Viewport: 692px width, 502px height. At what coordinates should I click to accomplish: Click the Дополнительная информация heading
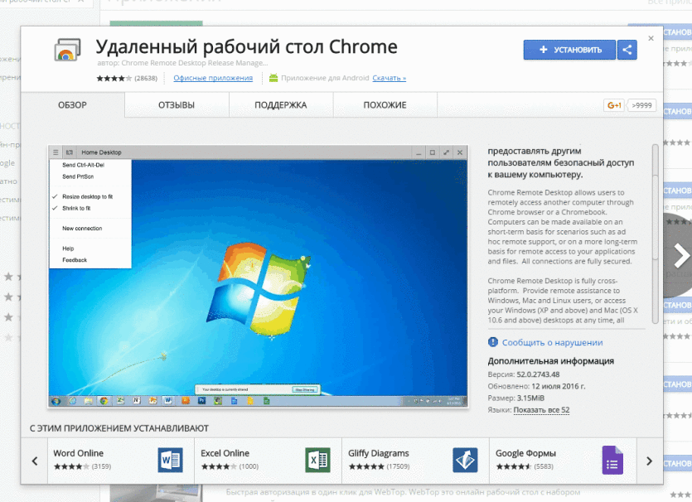[x=551, y=361]
